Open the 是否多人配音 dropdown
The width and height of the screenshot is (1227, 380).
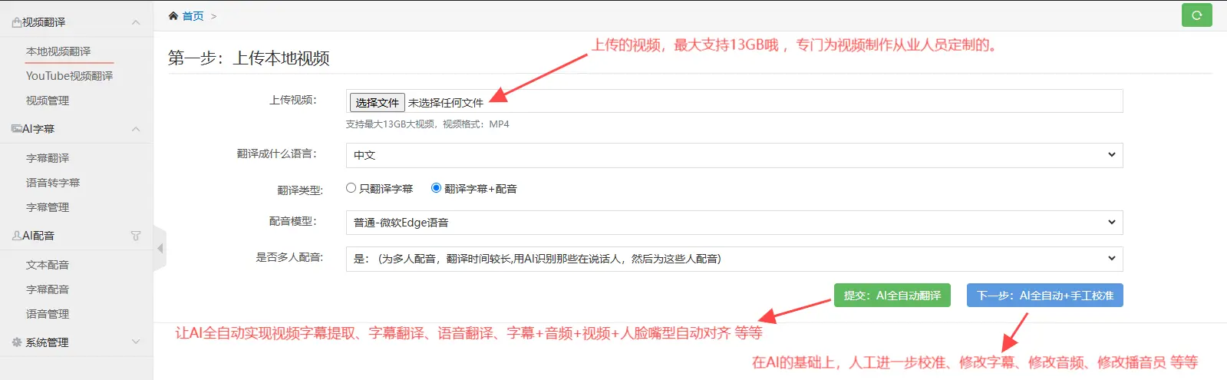tap(734, 259)
